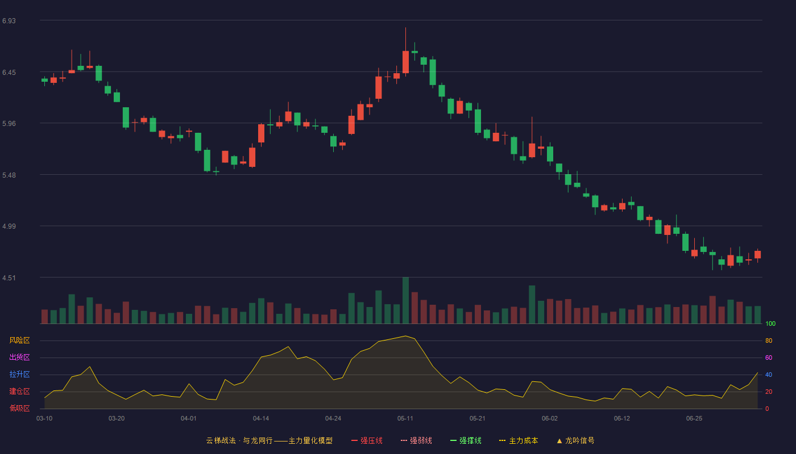
Task: Click the 5.96 price axis label
Action: [x=9, y=124]
